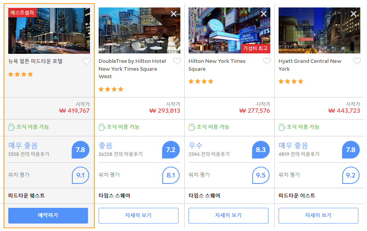Click 미드타운 웨스트 area label
This screenshot has height=231, width=367.
[x=26, y=196]
